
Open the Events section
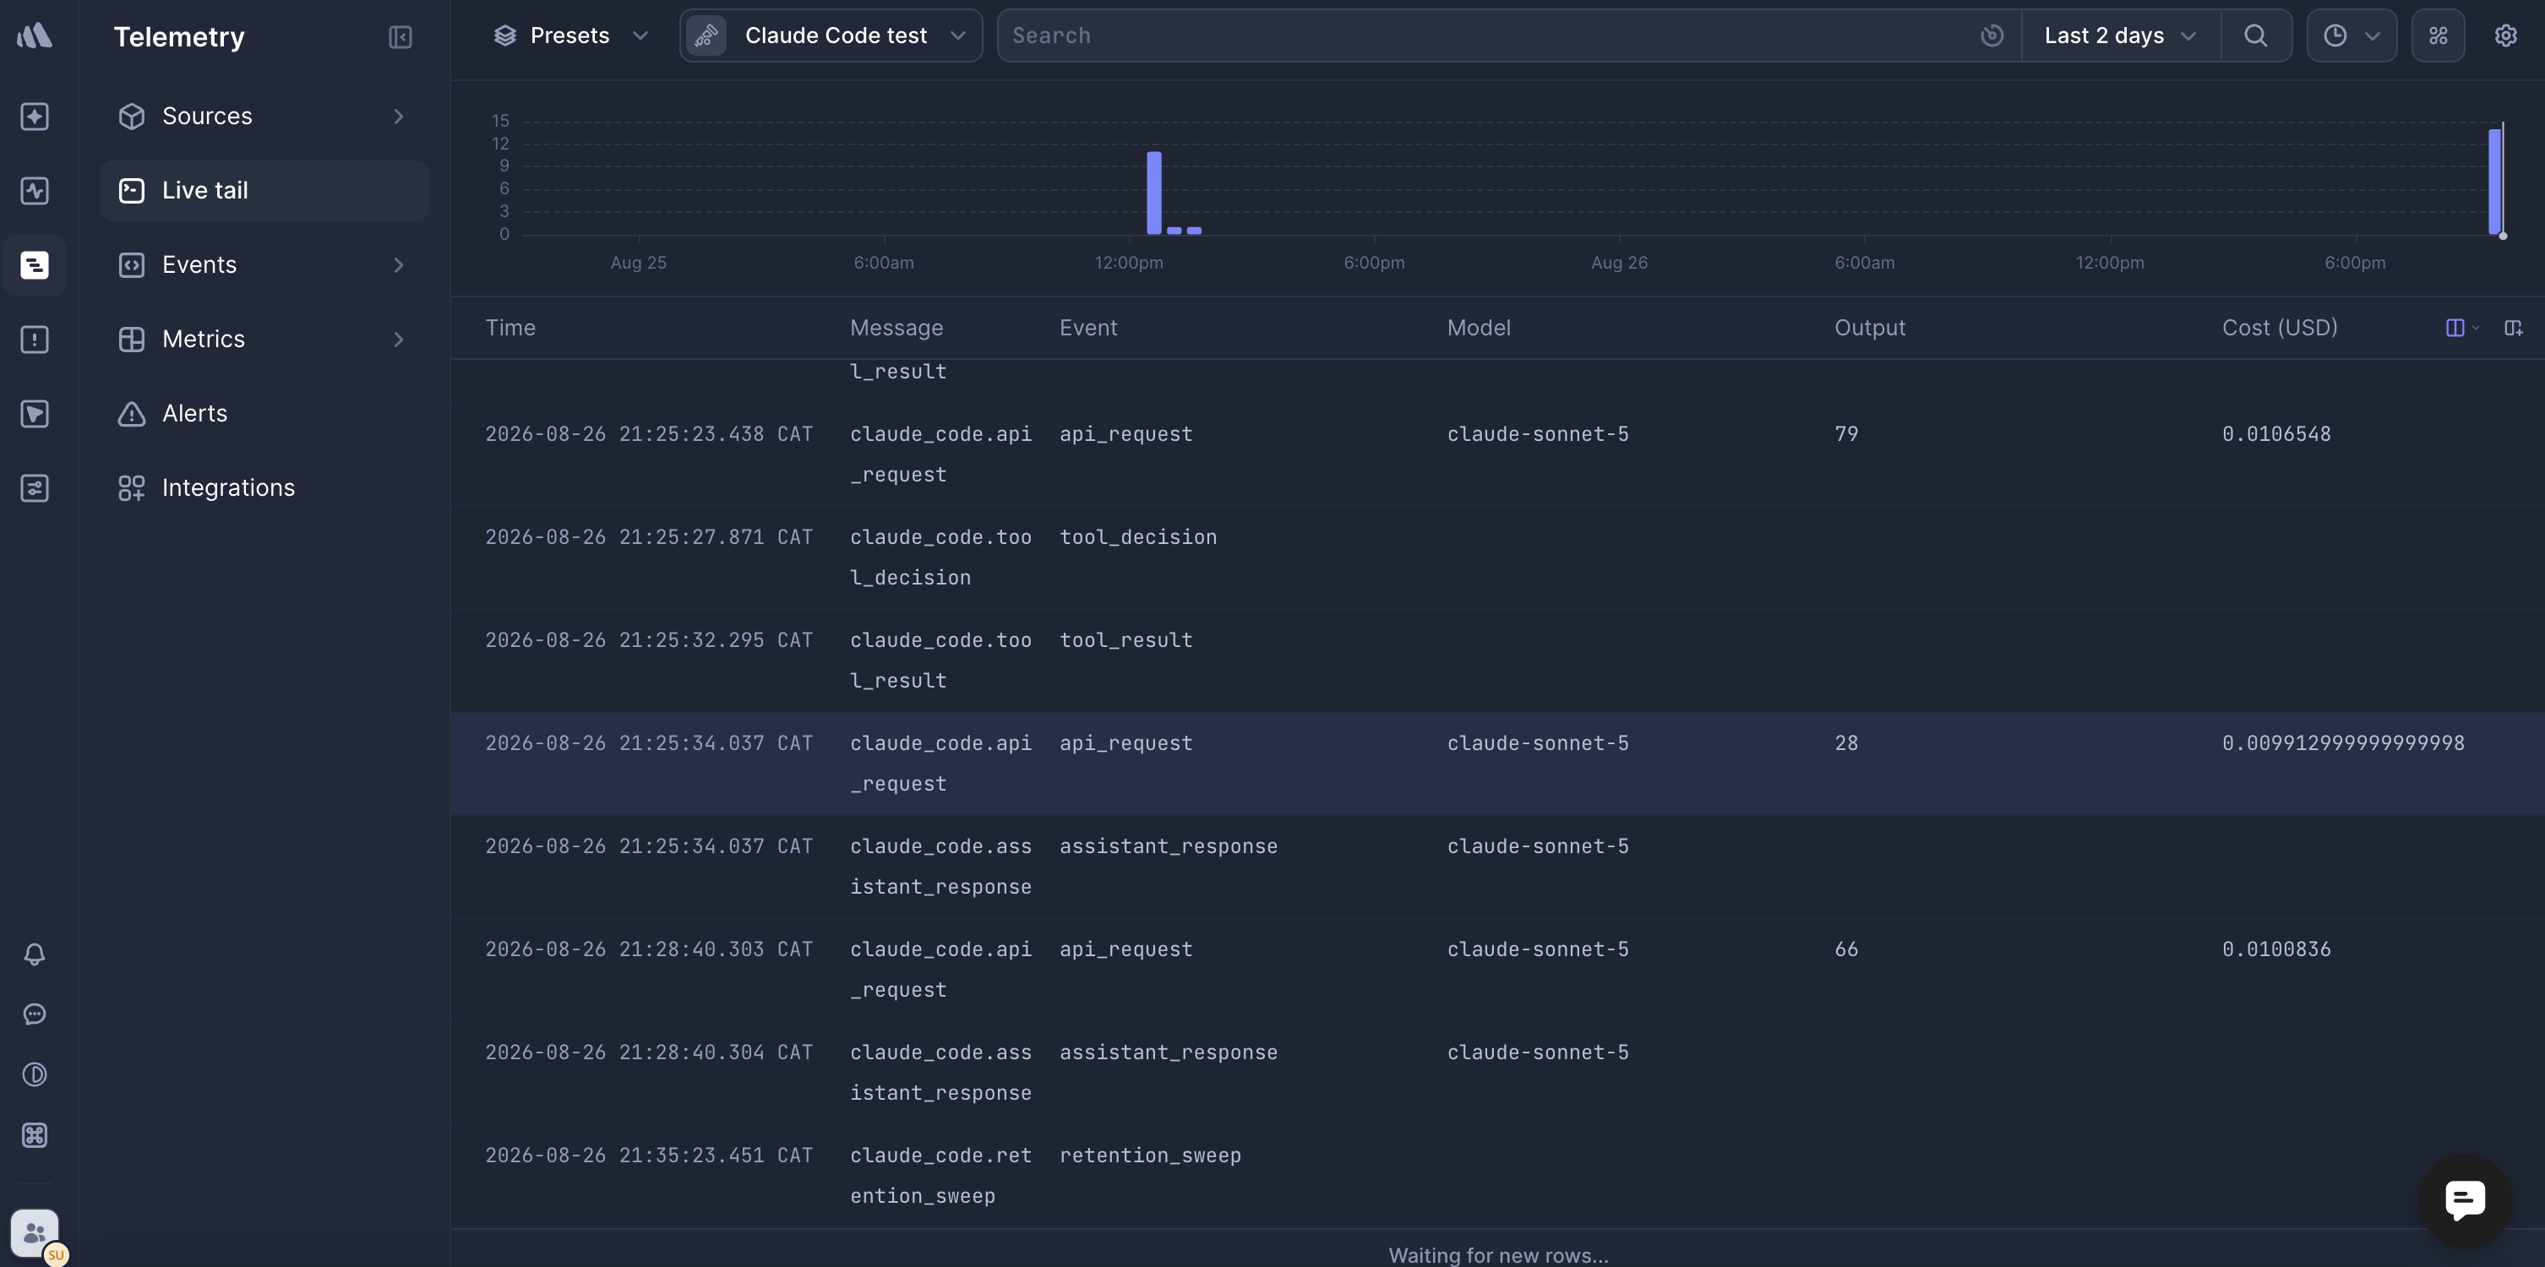pyautogui.click(x=264, y=264)
